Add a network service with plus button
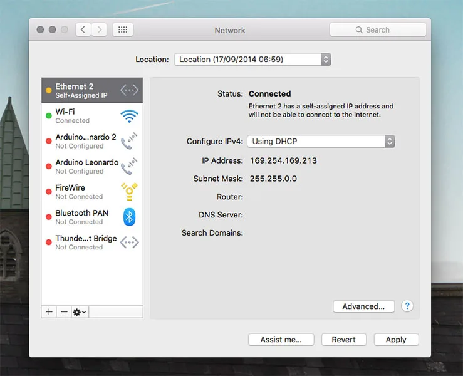The image size is (463, 376). (x=49, y=312)
